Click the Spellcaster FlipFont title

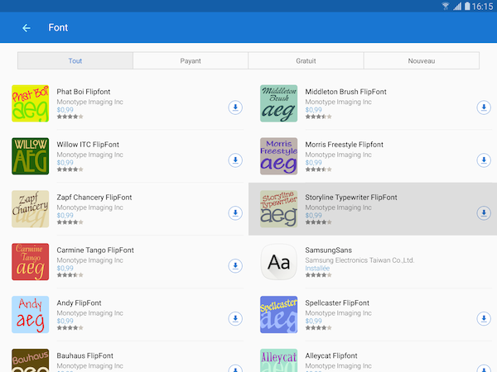pos(337,303)
